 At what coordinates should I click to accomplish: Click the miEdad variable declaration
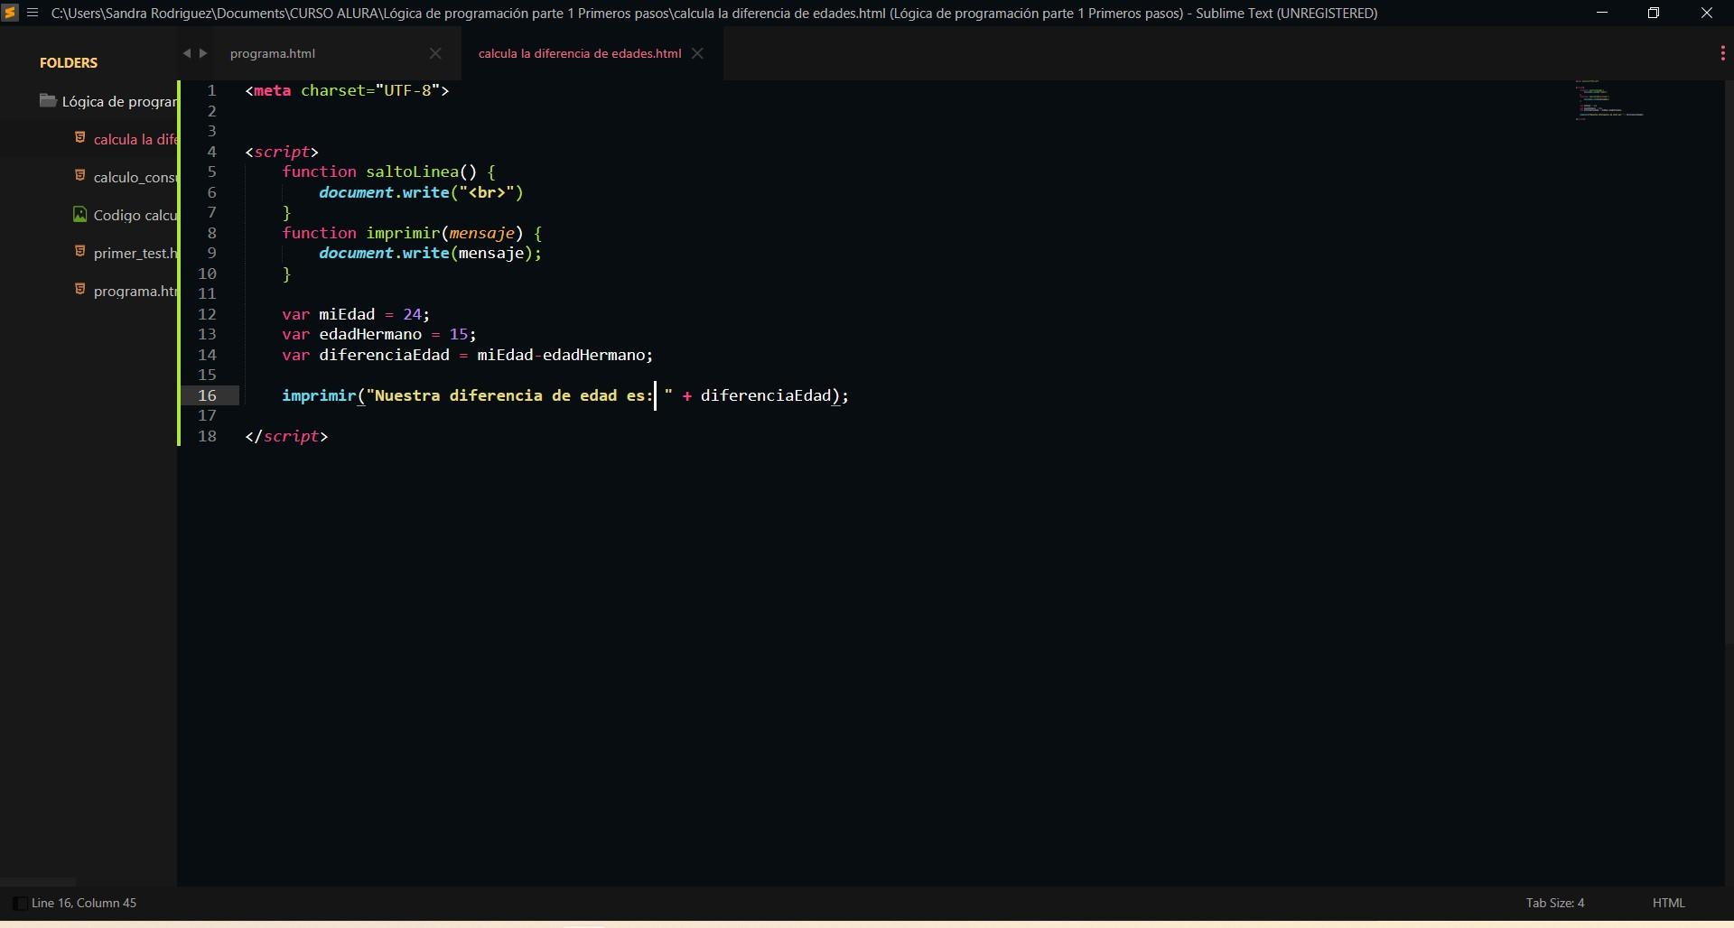point(347,314)
